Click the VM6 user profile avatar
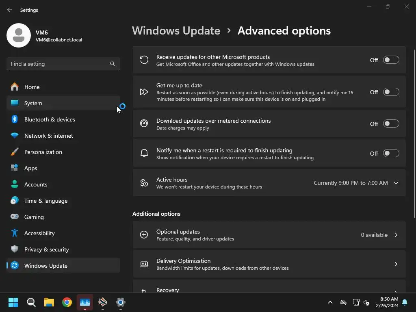Viewport: 416px width, 312px height. click(x=19, y=35)
